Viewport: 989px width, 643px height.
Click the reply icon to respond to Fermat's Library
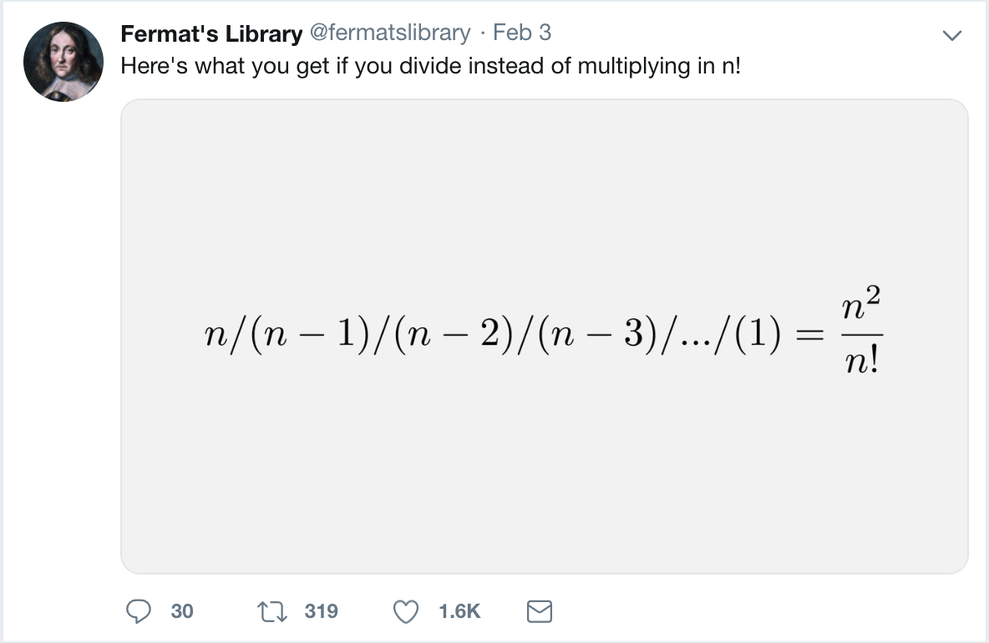coord(138,610)
